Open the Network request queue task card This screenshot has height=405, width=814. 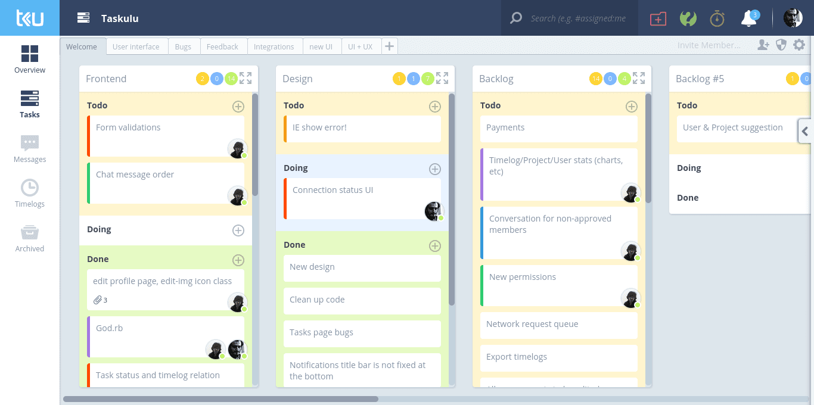tap(559, 325)
